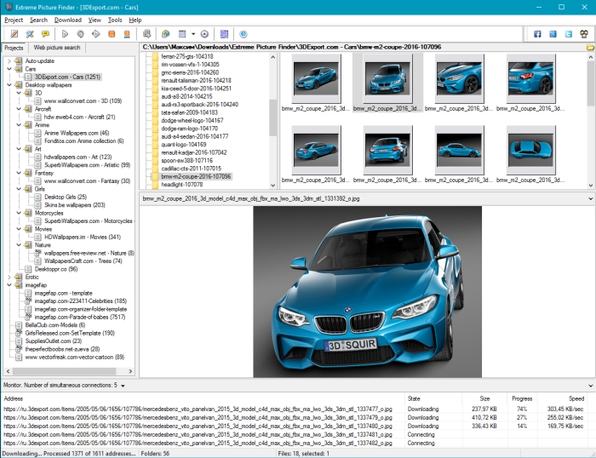Collapse the Desktop wallpapers tree node
This screenshot has width=596, height=458.
coord(9,85)
